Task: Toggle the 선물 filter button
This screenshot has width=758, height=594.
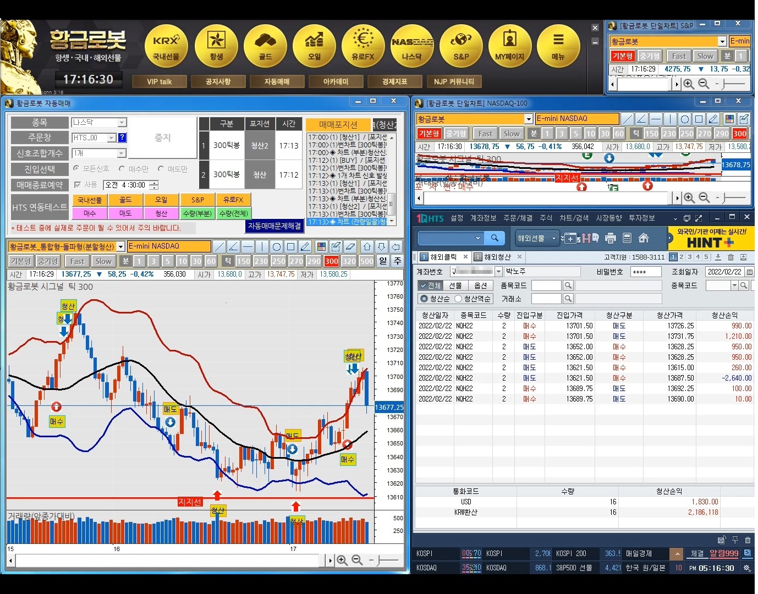Action: coord(455,285)
